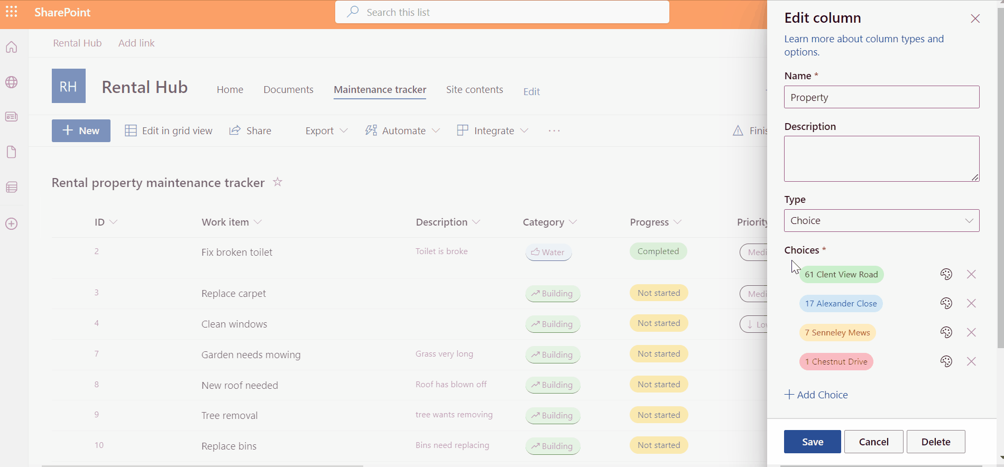The image size is (1004, 467).
Task: Open the news icon in left sidebar
Action: click(x=12, y=117)
